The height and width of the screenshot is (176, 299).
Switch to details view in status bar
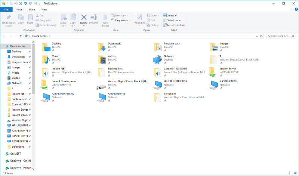tap(291, 173)
